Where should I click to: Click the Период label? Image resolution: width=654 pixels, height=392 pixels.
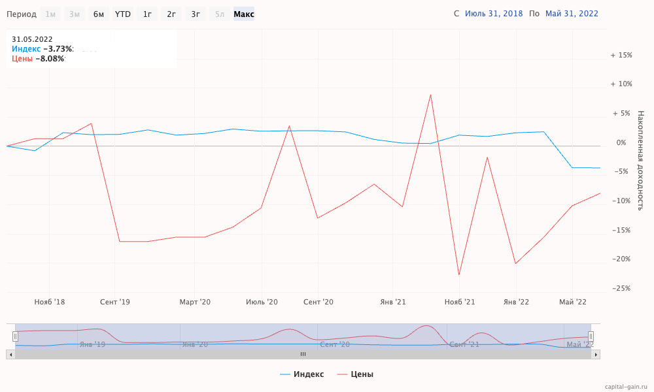[22, 14]
